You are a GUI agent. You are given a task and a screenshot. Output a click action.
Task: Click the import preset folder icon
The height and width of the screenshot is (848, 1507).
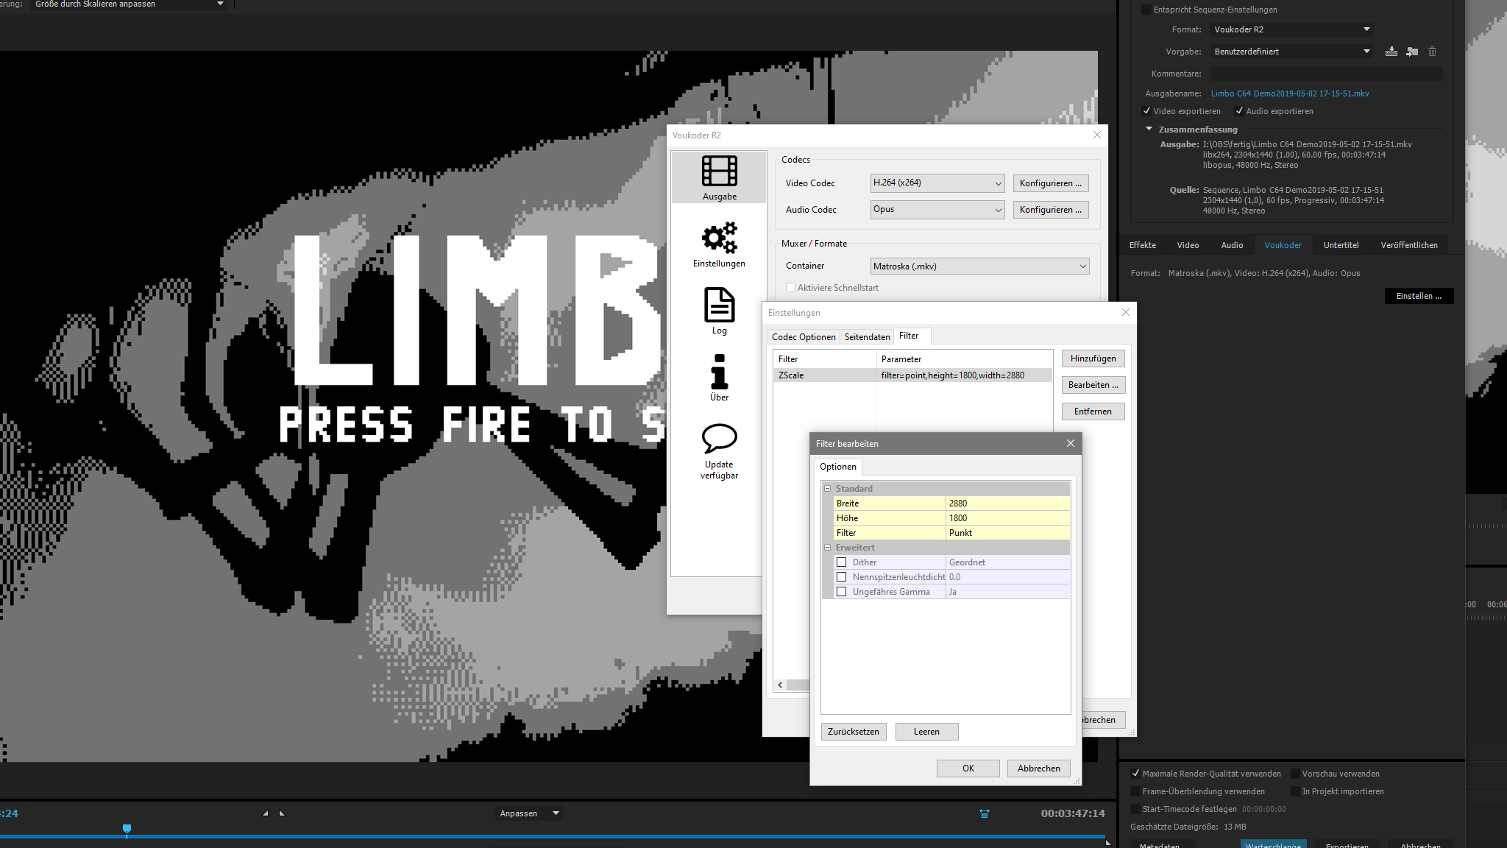click(1411, 52)
